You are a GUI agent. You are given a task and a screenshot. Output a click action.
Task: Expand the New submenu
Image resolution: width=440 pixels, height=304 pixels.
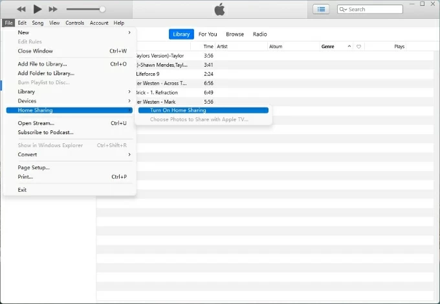(x=70, y=32)
